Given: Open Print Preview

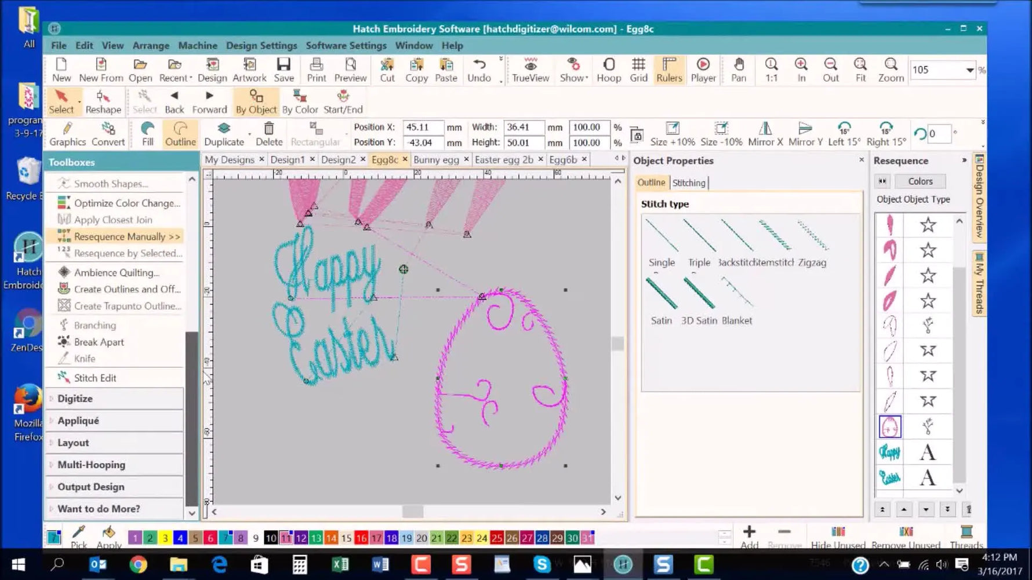Looking at the screenshot, I should (x=350, y=70).
